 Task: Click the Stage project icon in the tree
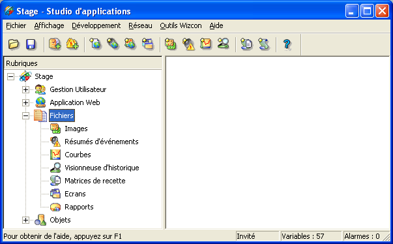click(25, 76)
